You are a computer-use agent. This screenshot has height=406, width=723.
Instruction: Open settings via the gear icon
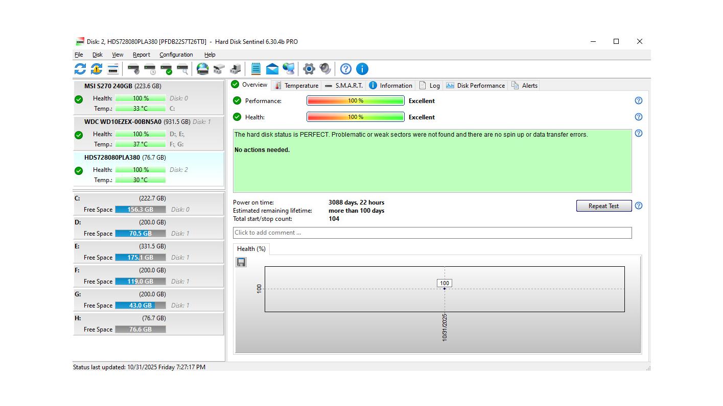pyautogui.click(x=309, y=69)
